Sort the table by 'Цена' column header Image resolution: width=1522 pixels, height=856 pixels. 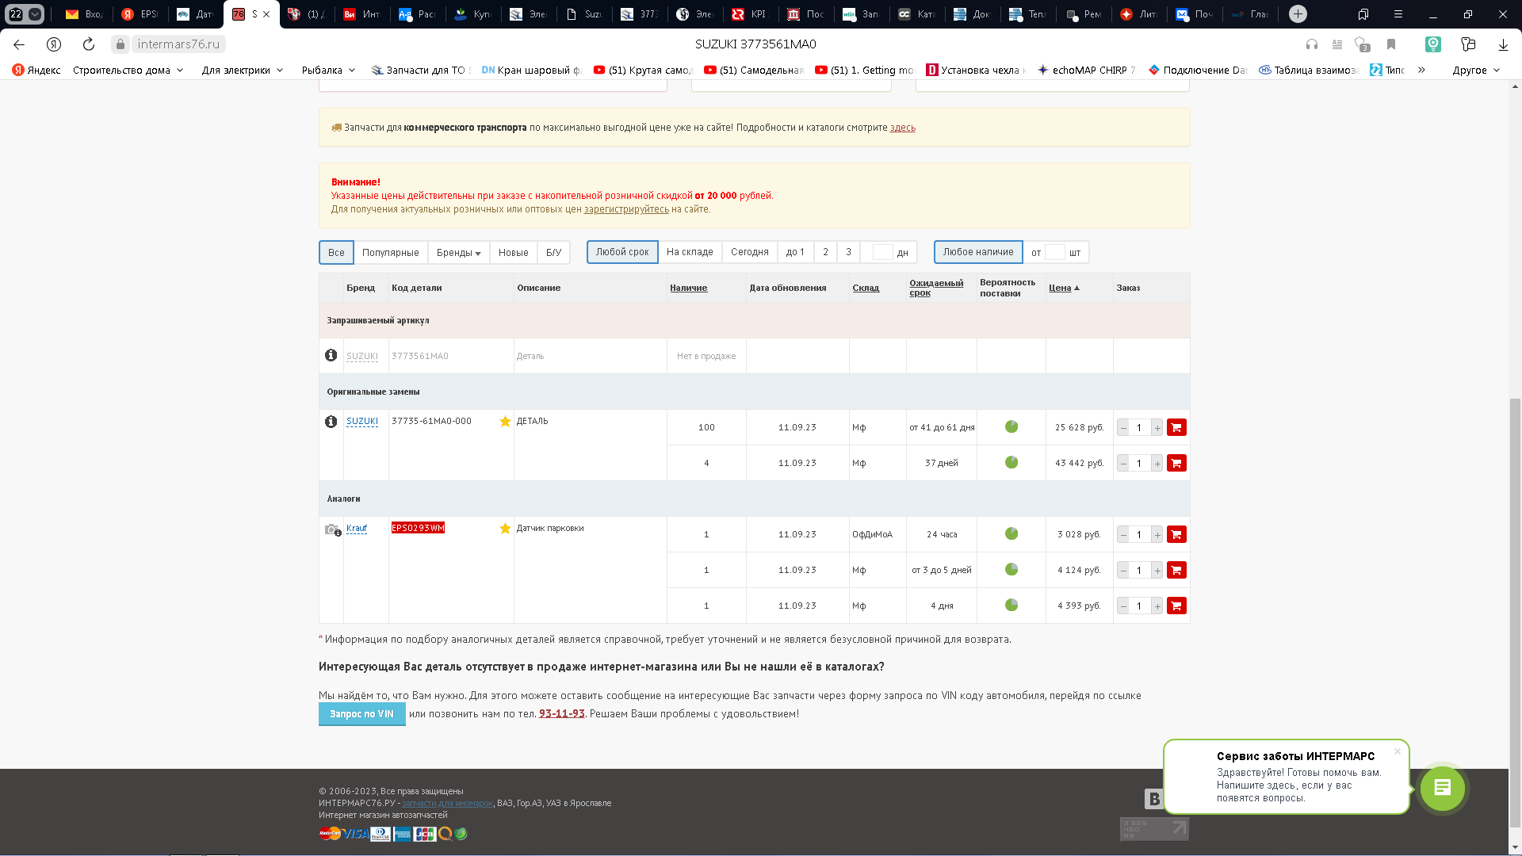tap(1060, 288)
